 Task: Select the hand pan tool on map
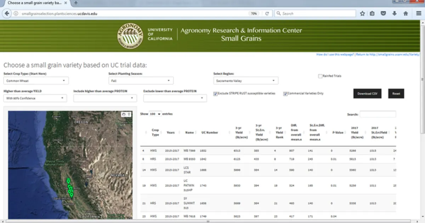point(124,114)
